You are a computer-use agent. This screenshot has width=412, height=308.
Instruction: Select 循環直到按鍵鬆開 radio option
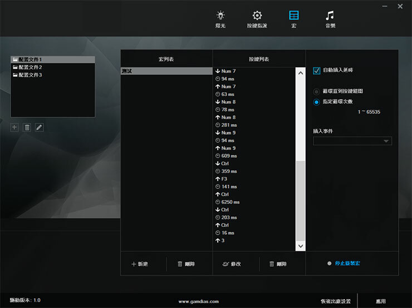[x=317, y=92]
